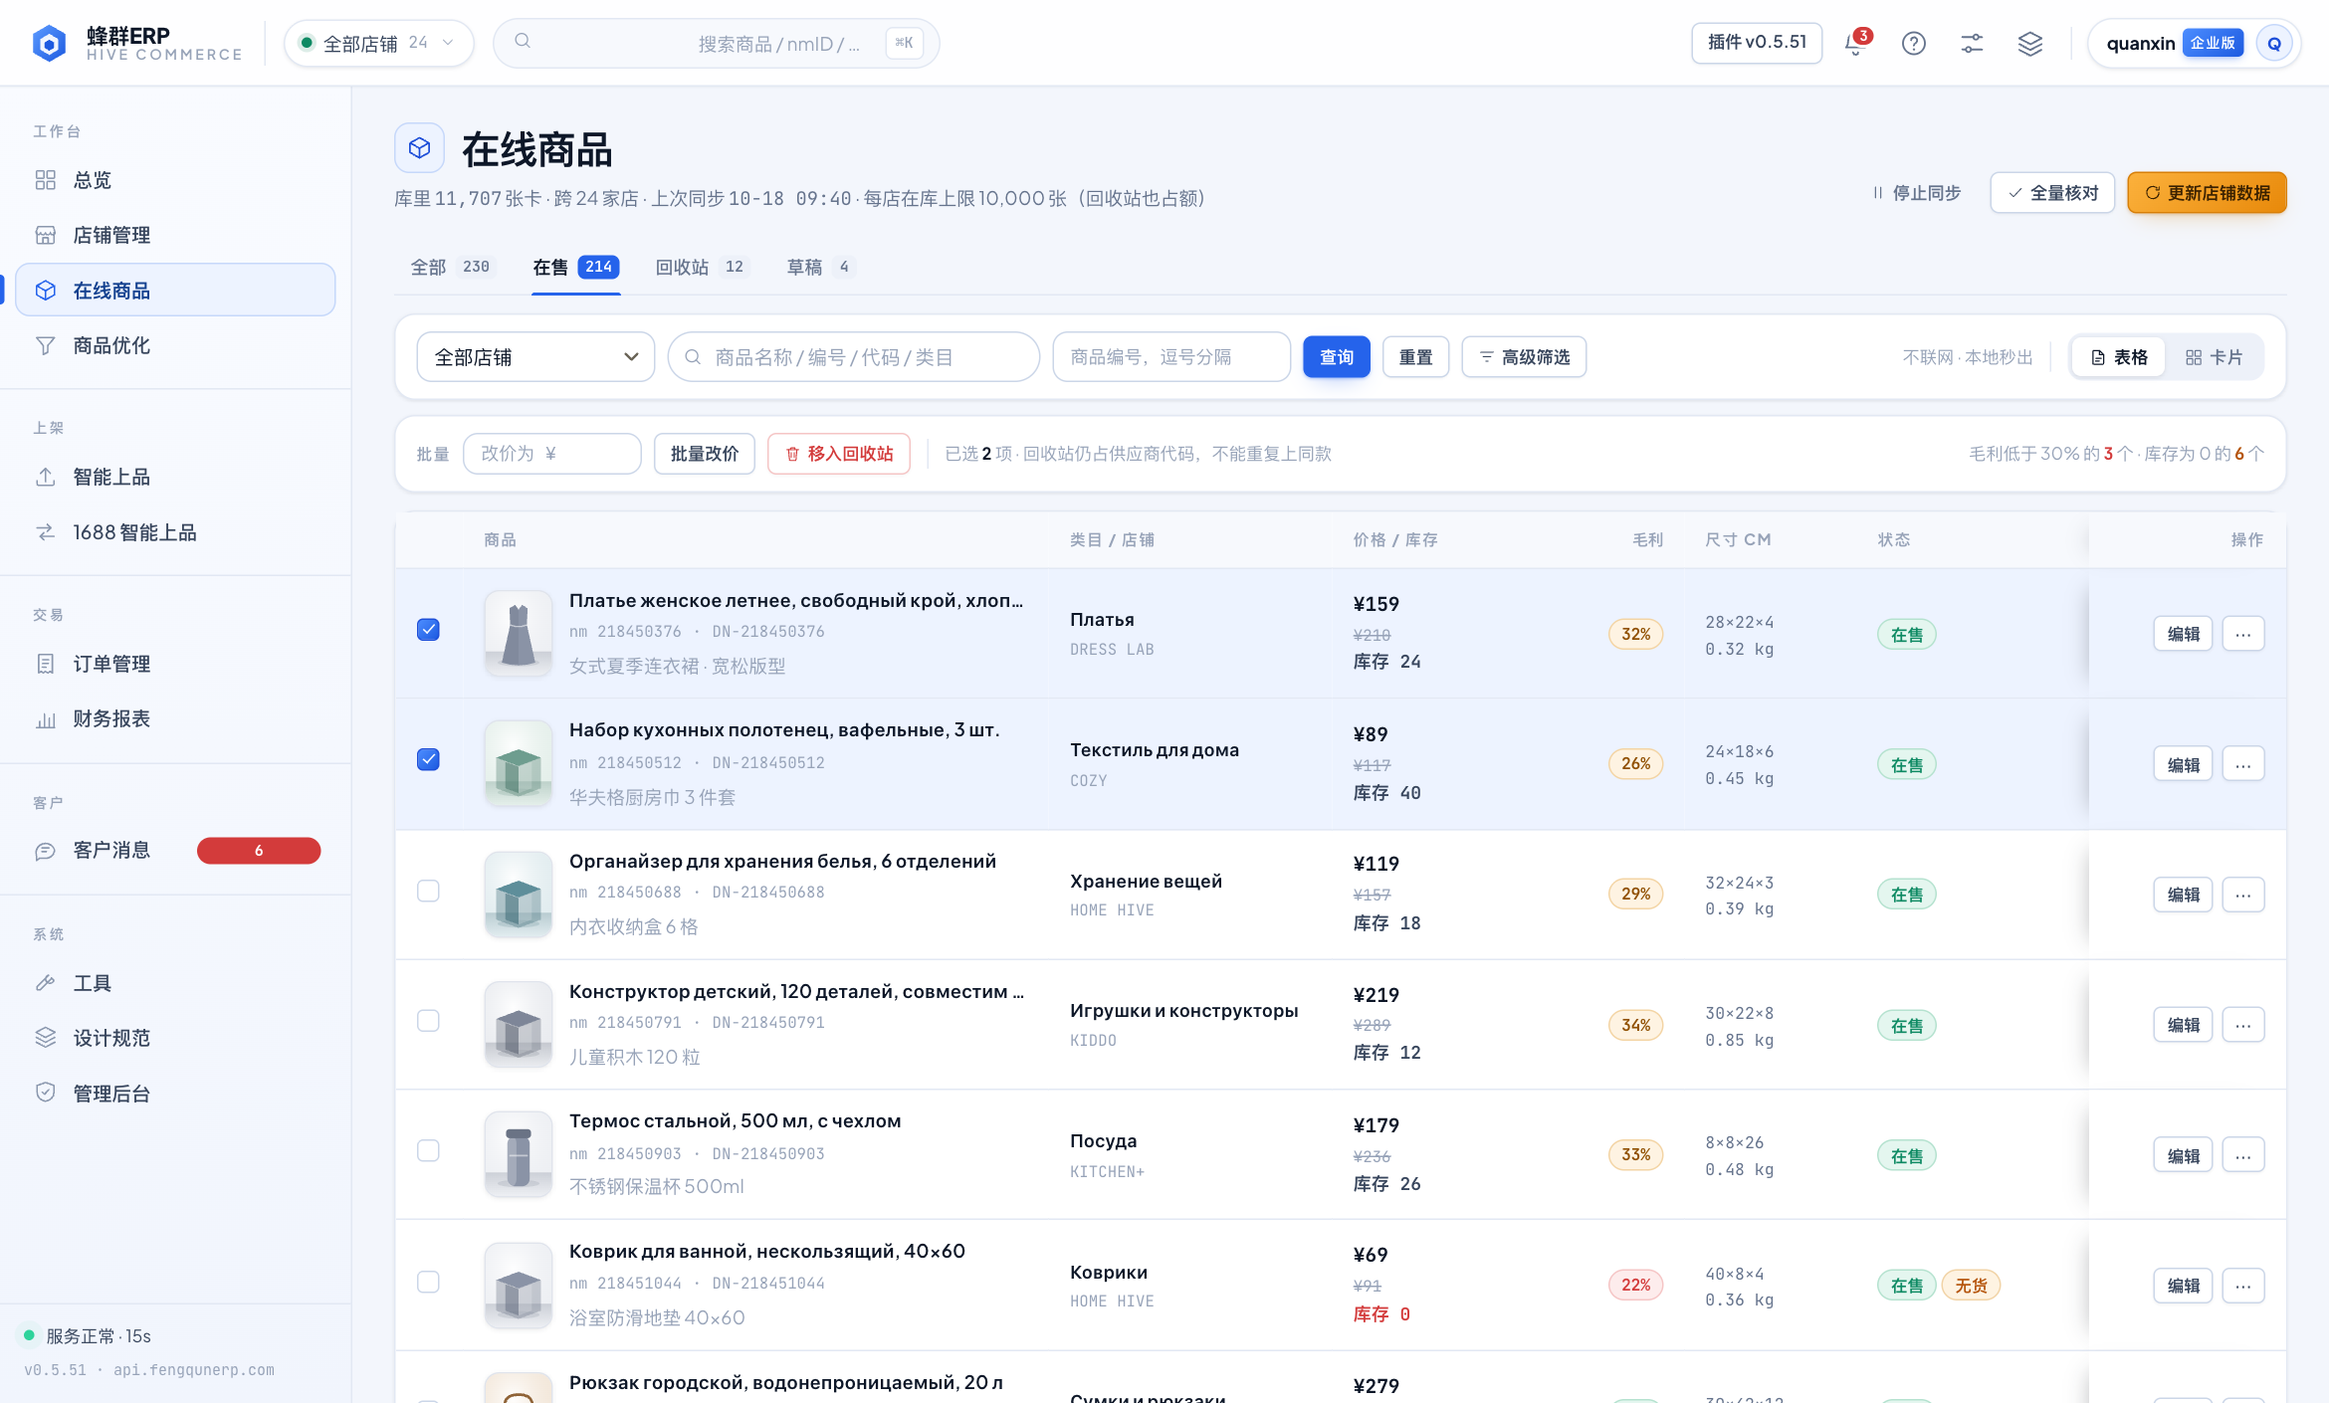This screenshot has width=2329, height=1403.
Task: Uncheck the Набор кухонных полотенец row checkbox
Action: coord(428,760)
